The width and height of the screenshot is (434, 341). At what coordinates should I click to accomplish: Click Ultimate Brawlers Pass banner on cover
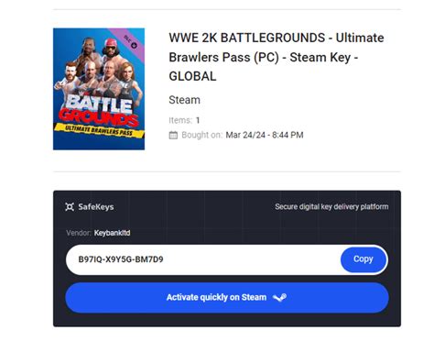(x=99, y=130)
